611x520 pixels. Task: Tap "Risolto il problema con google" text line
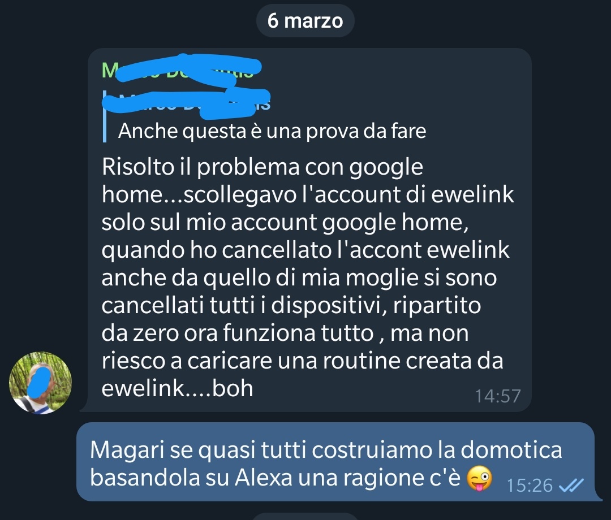[x=263, y=167]
